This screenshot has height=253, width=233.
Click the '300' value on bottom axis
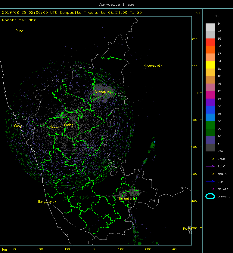(x=175, y=249)
